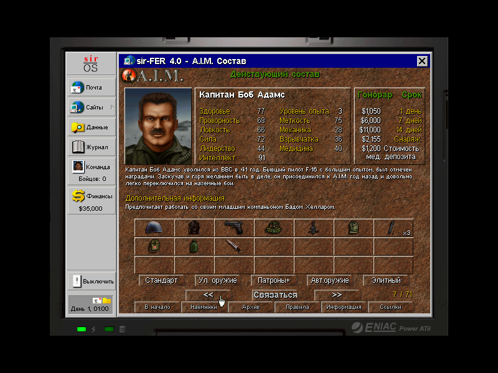Viewport: 498px width, 373px height.
Task: Click the Связаться contact button
Action: pyautogui.click(x=275, y=295)
